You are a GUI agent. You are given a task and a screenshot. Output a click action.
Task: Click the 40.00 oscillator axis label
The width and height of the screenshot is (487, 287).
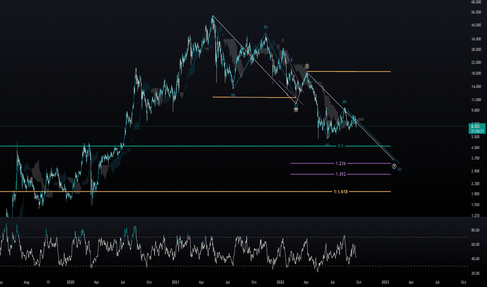pyautogui.click(x=475, y=259)
